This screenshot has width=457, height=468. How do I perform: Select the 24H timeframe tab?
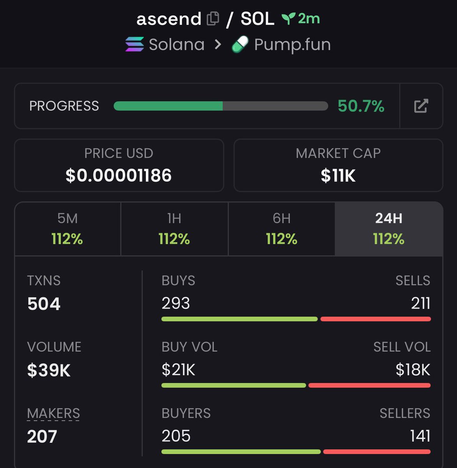coord(389,229)
